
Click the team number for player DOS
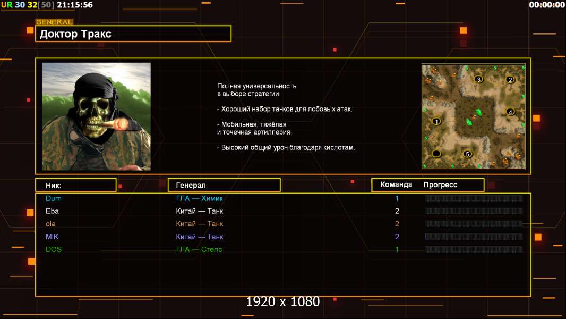(x=397, y=249)
